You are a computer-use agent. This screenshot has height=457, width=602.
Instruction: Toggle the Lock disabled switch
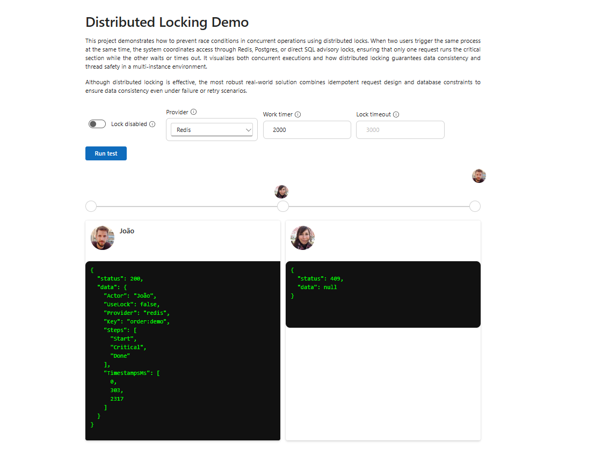(x=97, y=124)
